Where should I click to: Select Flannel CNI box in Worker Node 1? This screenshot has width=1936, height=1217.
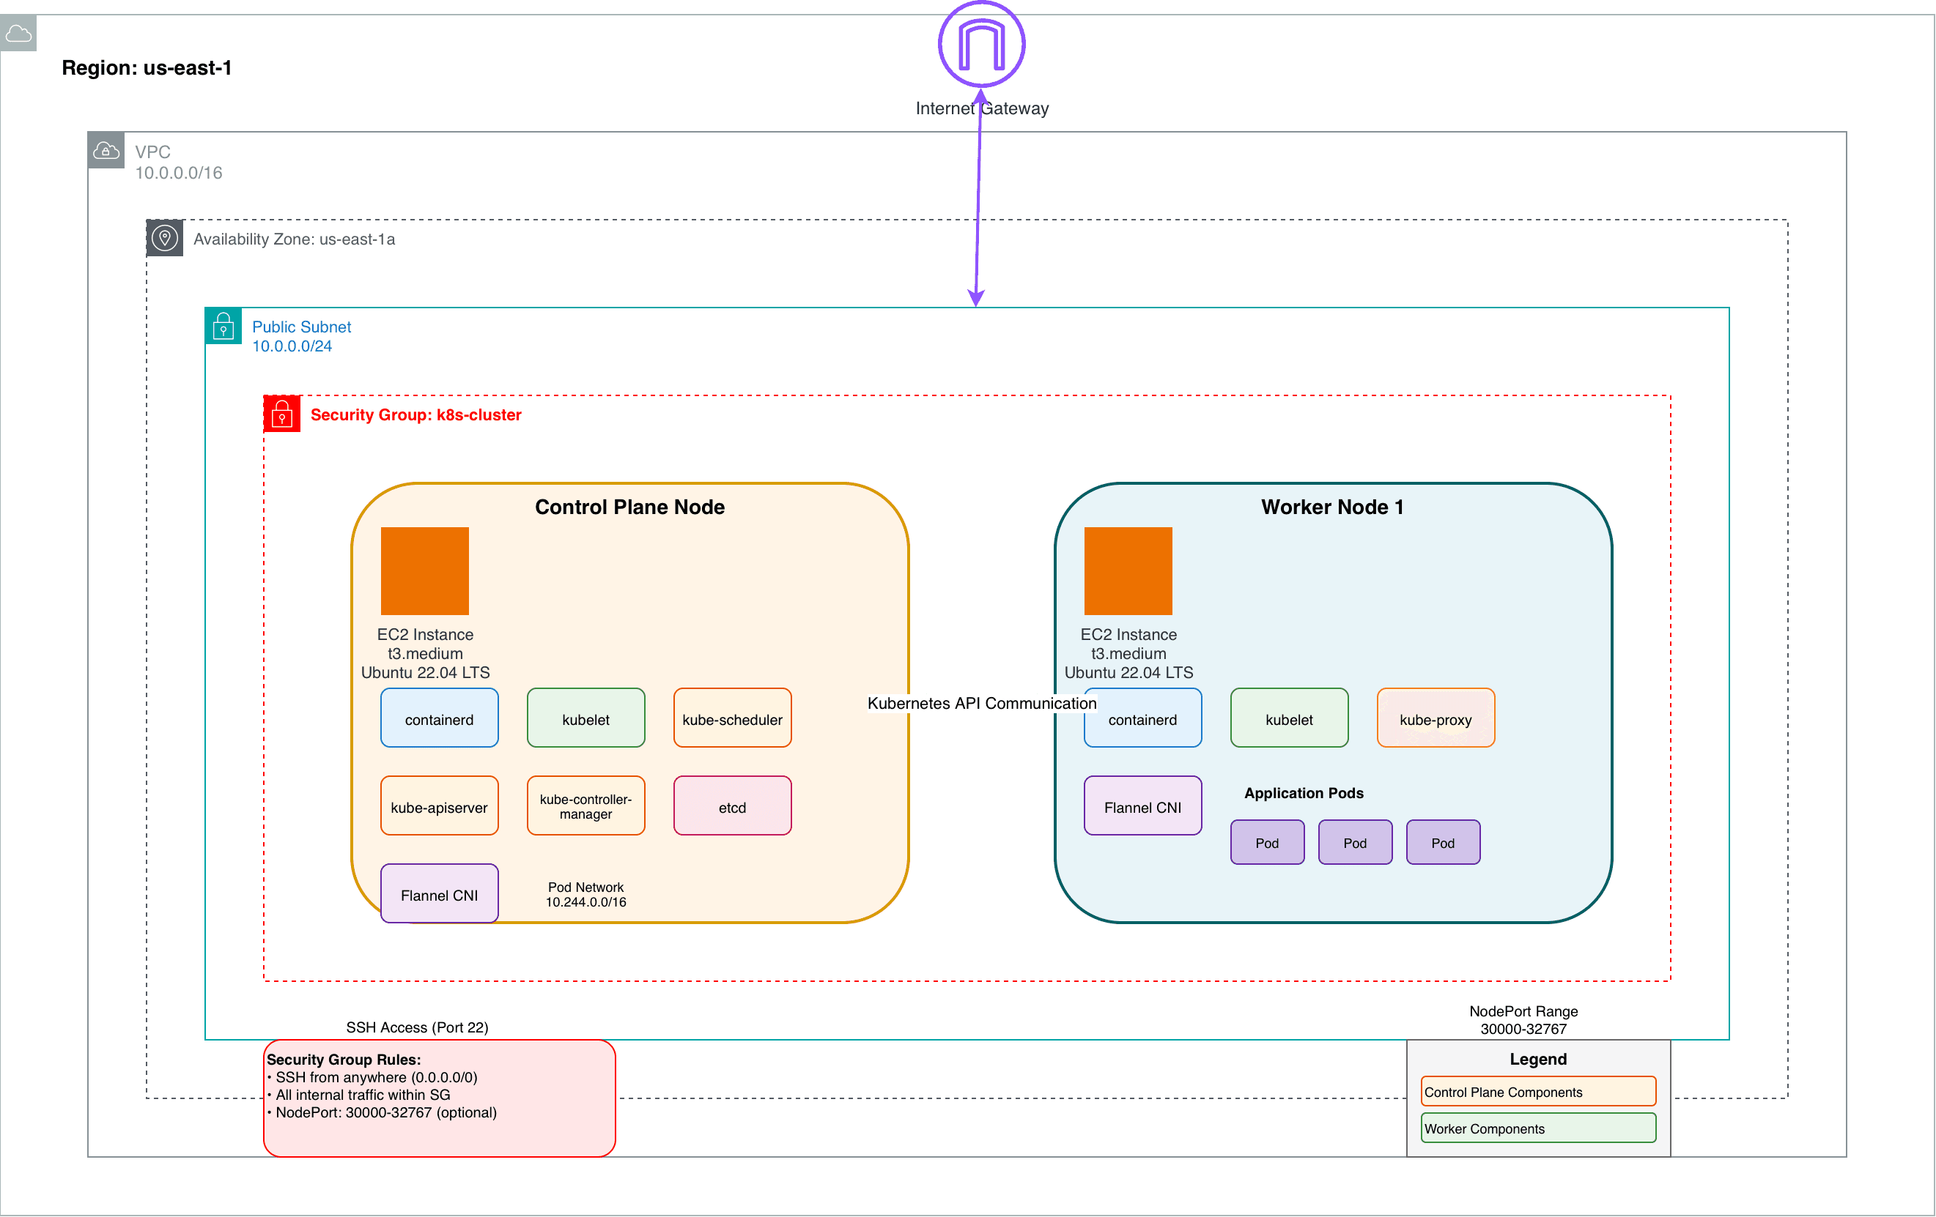1143,805
